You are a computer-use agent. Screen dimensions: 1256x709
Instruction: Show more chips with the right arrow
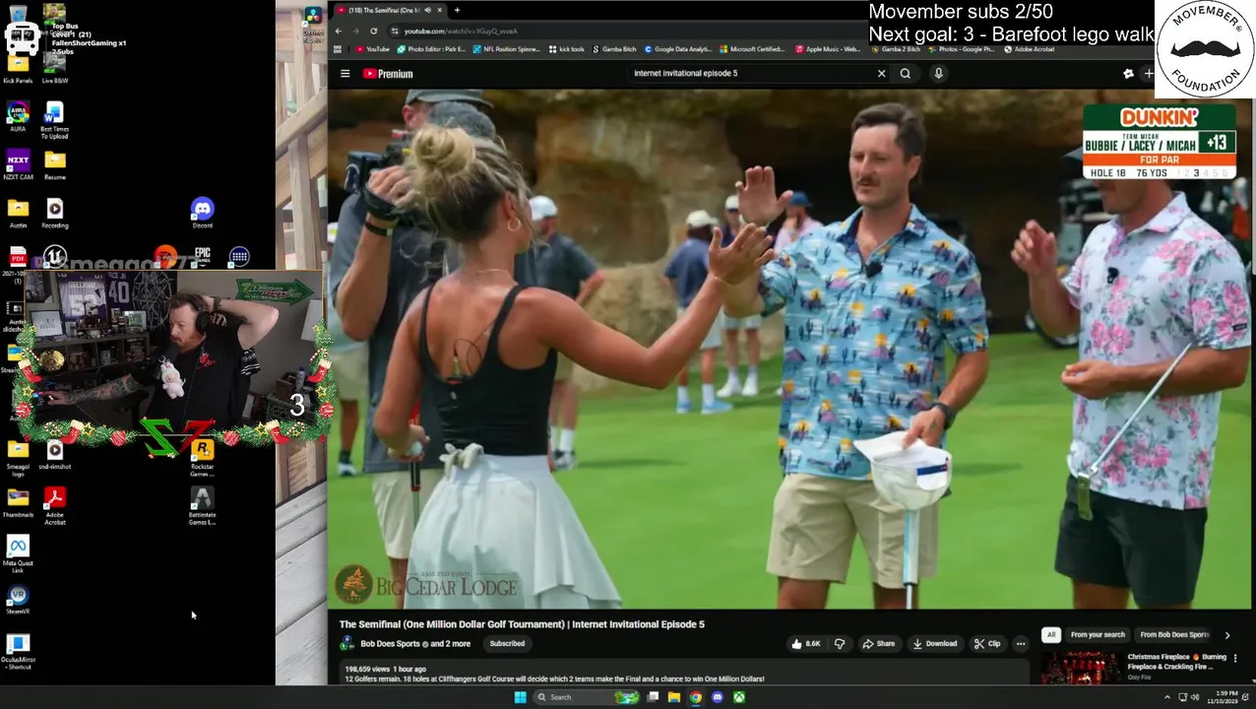(1226, 635)
